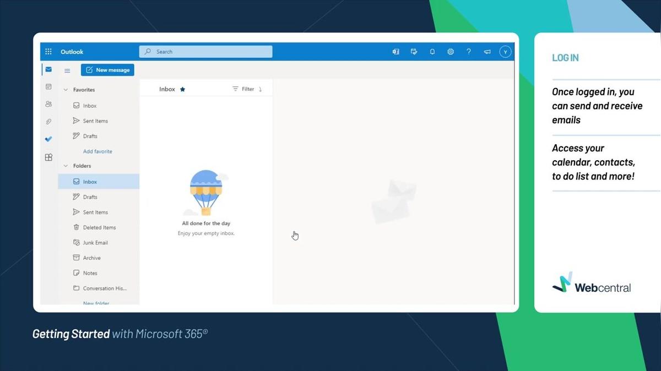Viewport: 661px width, 371px height.
Task: Click the Search mailbox field
Action: pyautogui.click(x=205, y=52)
